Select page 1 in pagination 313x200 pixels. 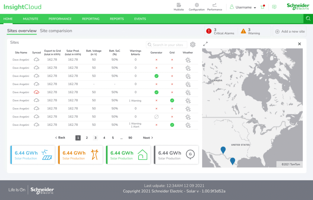click(x=78, y=137)
